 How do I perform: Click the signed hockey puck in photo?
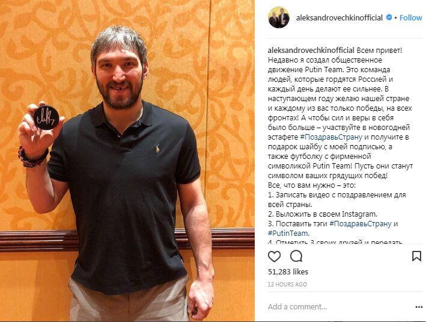(46, 117)
